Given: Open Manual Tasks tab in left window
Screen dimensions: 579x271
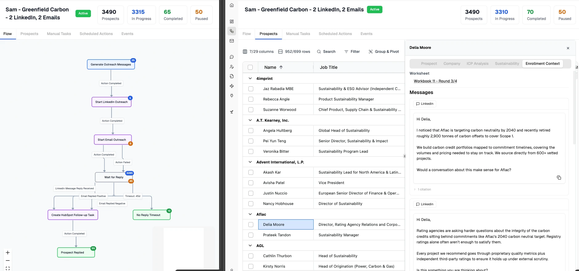Looking at the screenshot, I should point(59,34).
